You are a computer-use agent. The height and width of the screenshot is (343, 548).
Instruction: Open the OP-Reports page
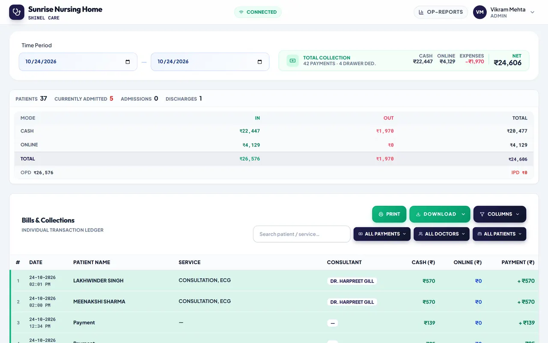pyautogui.click(x=441, y=12)
